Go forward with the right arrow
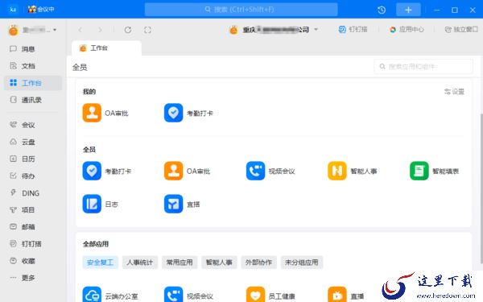483x302 pixels. [100, 30]
